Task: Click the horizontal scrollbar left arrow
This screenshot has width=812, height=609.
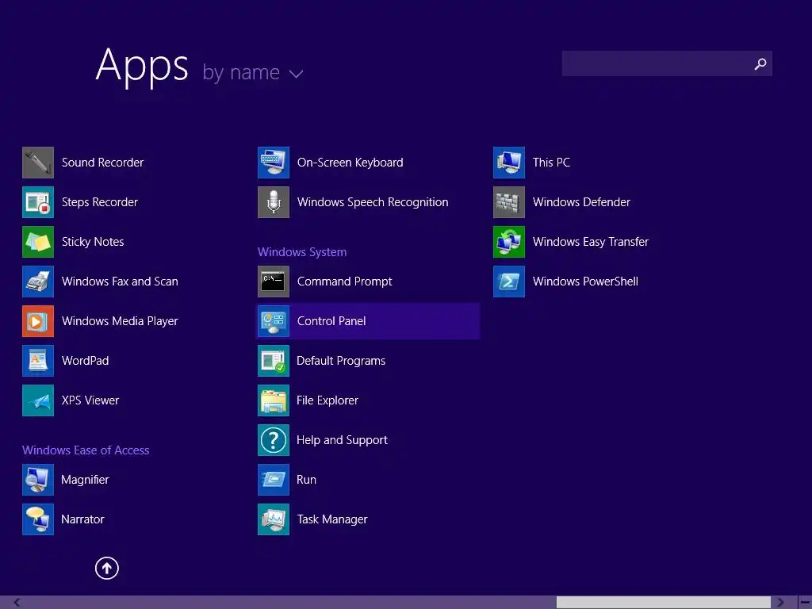Action: tap(17, 603)
